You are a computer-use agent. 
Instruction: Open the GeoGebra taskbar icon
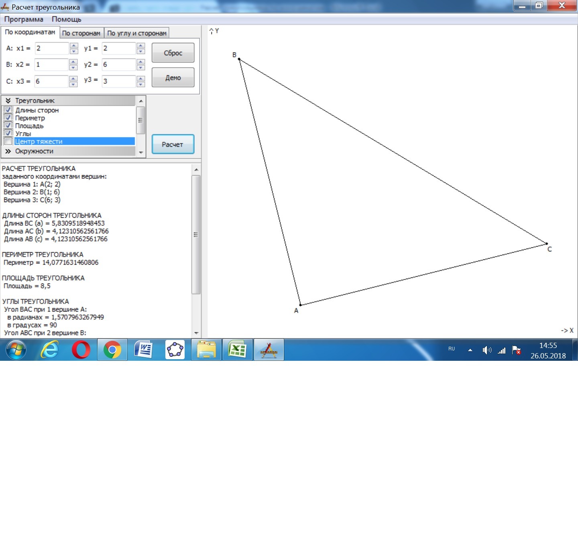(175, 350)
